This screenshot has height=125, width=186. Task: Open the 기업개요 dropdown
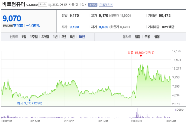[106, 4]
